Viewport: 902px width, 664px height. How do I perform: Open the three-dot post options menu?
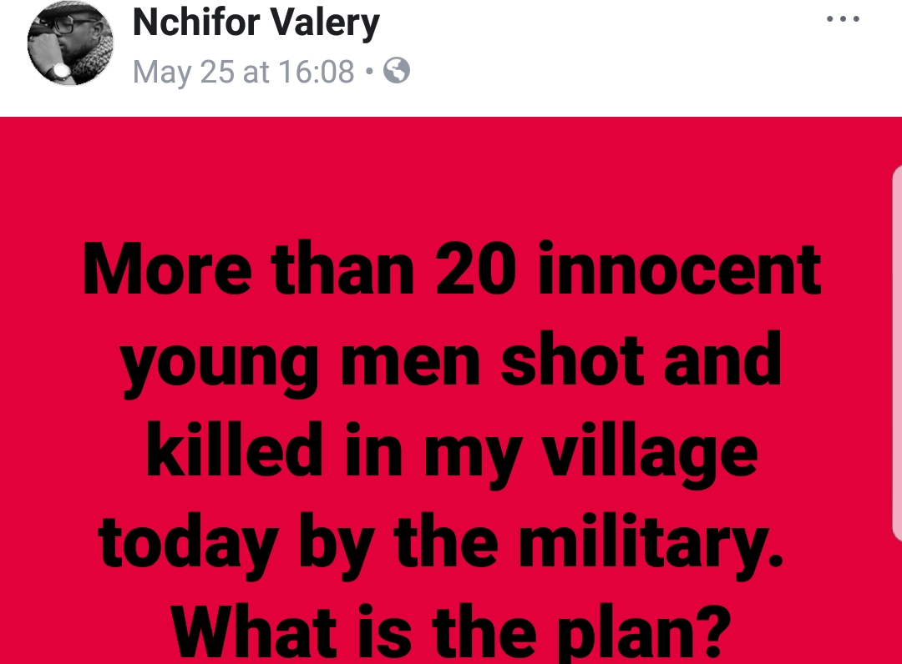pyautogui.click(x=842, y=20)
